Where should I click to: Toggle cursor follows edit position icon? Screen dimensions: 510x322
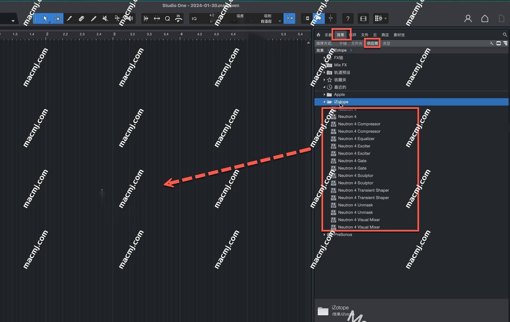point(330,18)
